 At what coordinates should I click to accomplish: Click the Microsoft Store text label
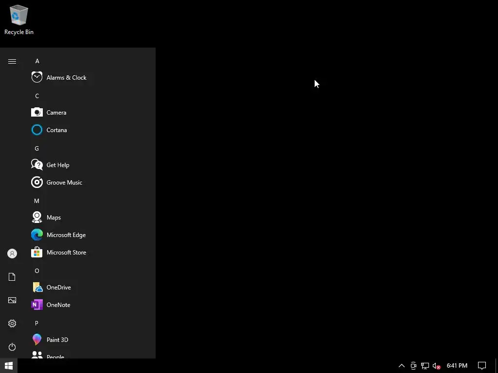(x=66, y=253)
